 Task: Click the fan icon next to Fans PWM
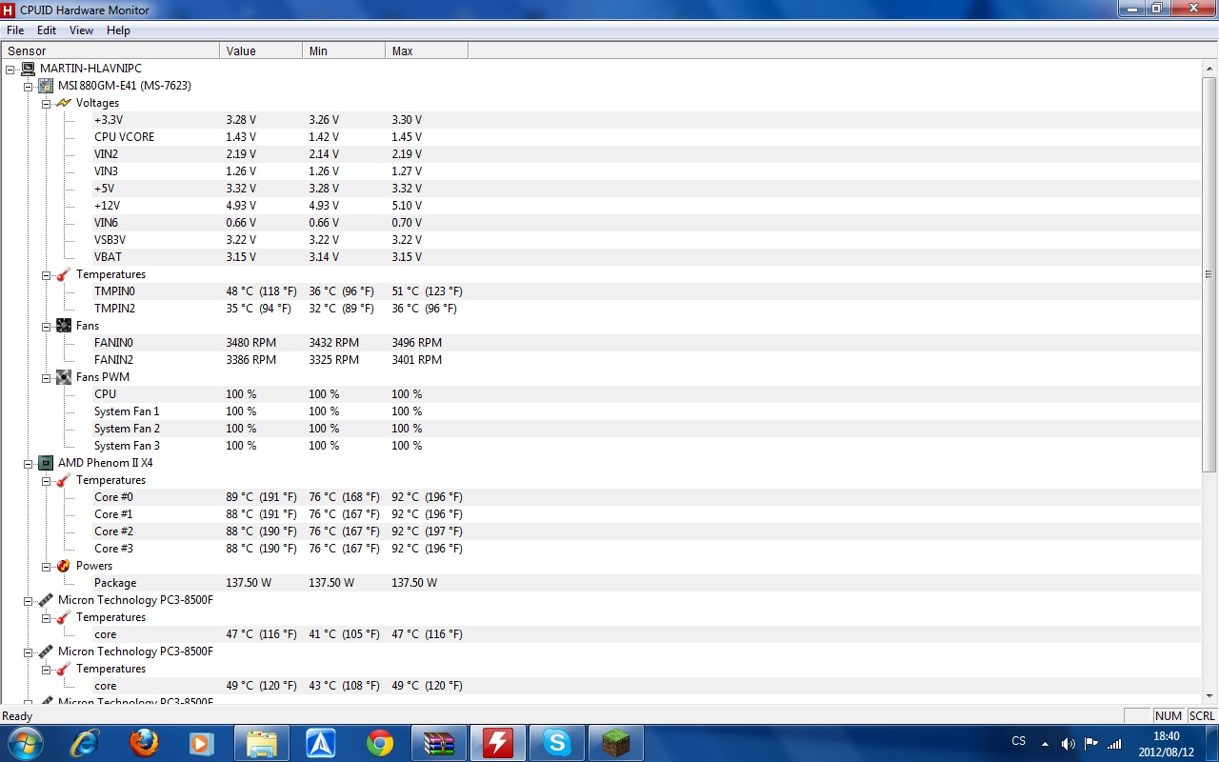point(64,377)
